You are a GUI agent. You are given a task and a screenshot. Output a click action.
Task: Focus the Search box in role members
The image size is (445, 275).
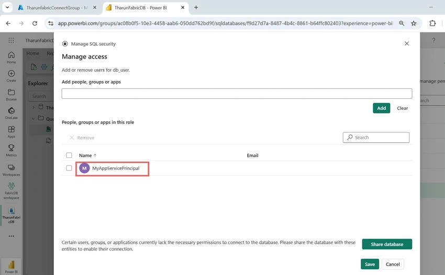click(376, 137)
